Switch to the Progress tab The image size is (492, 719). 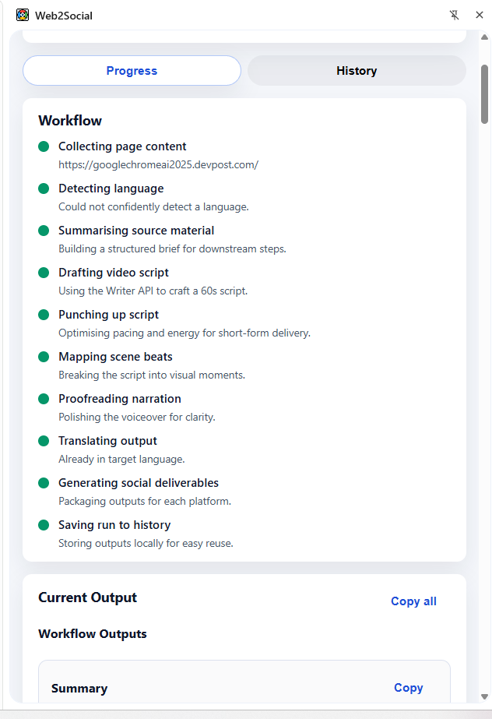point(132,71)
